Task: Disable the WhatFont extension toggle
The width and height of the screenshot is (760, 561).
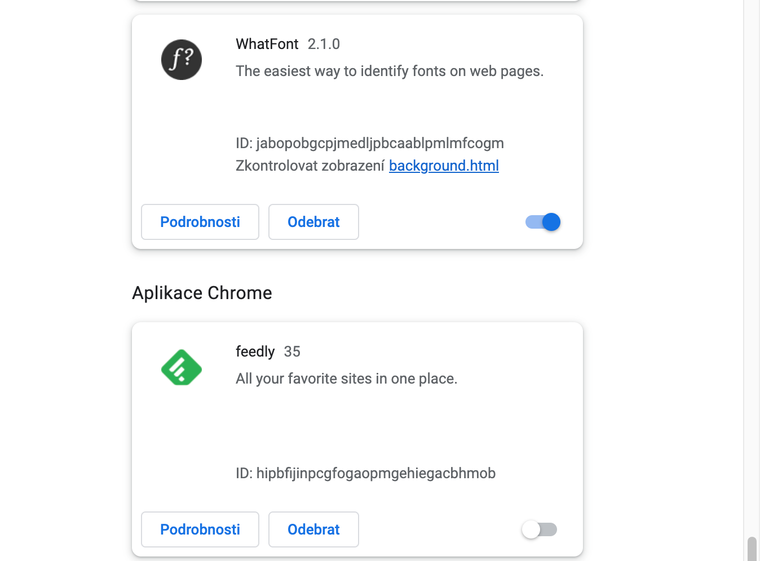Action: 543,222
